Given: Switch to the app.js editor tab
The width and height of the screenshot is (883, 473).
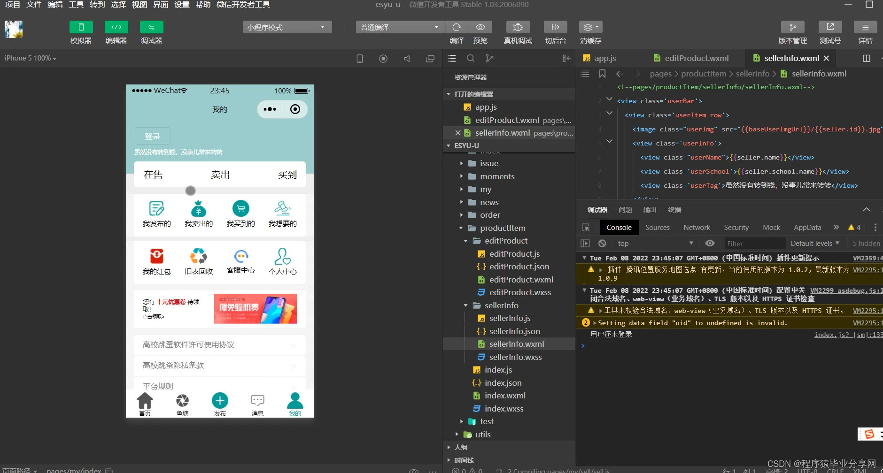Looking at the screenshot, I should (605, 58).
